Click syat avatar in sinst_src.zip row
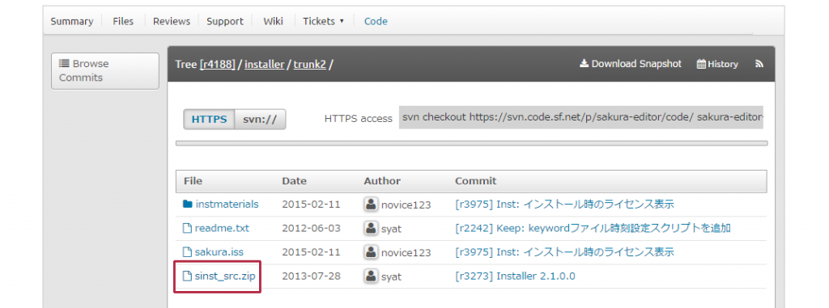Screen dimensions: 829x308 pyautogui.click(x=371, y=276)
